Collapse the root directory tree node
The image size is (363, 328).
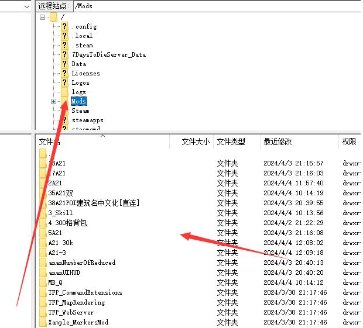click(43, 17)
